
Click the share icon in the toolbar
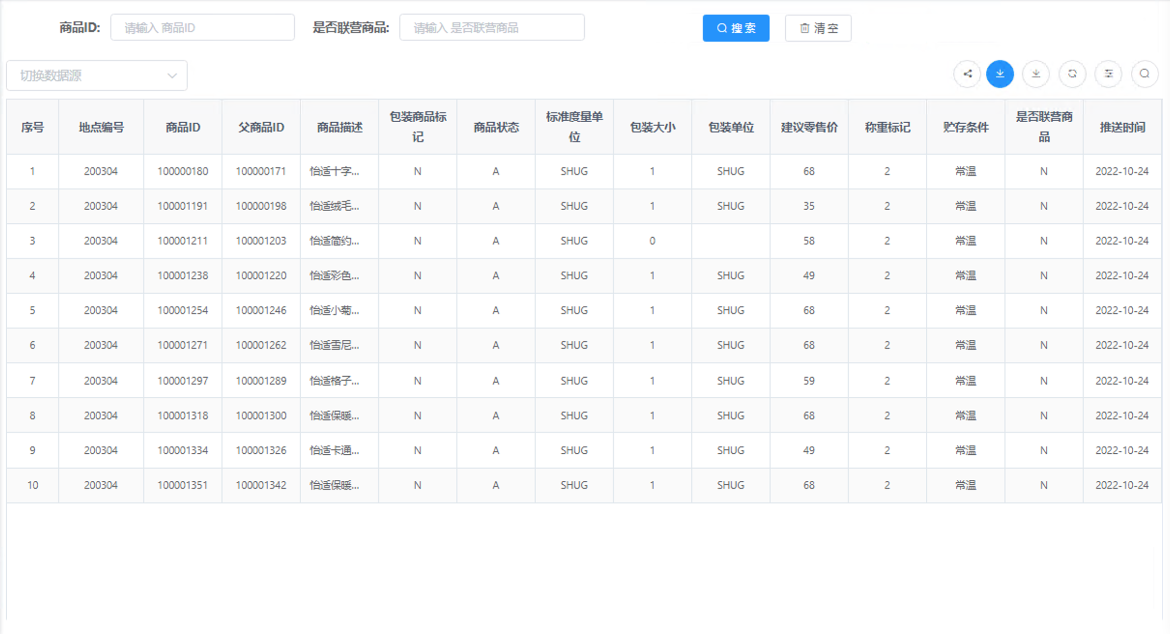(966, 74)
